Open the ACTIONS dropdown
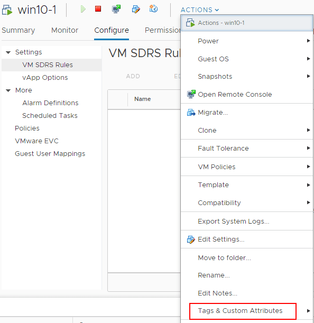This screenshot has height=323, width=314. pos(200,10)
